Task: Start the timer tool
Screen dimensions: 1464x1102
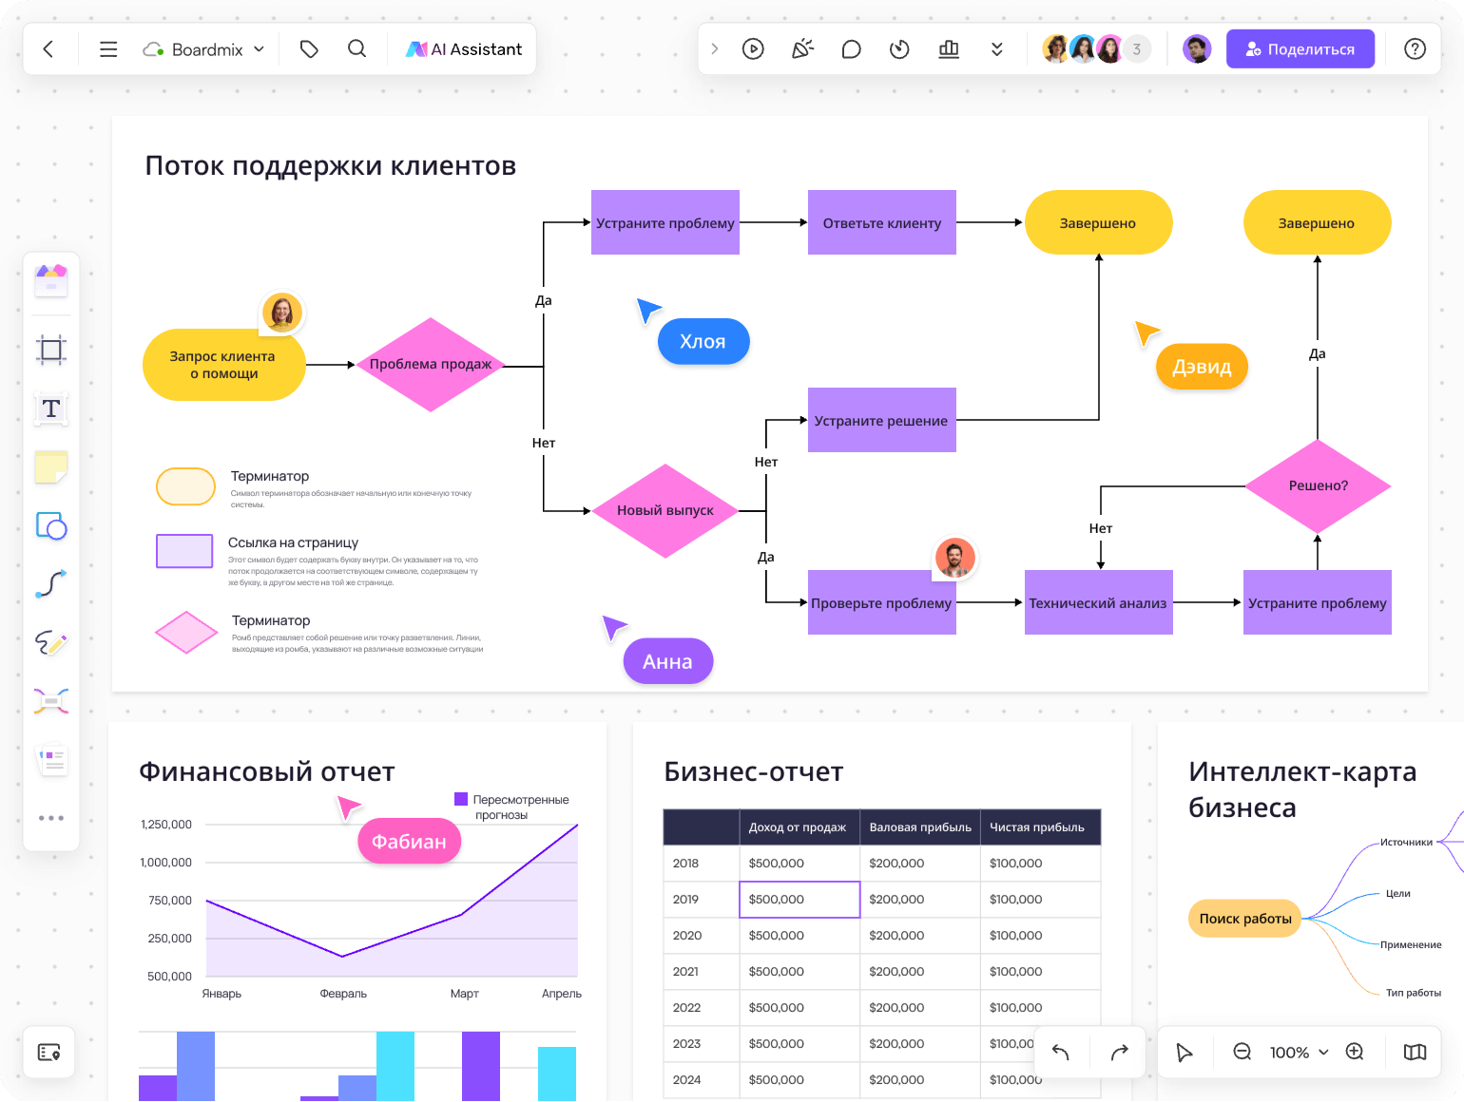Action: [x=899, y=48]
